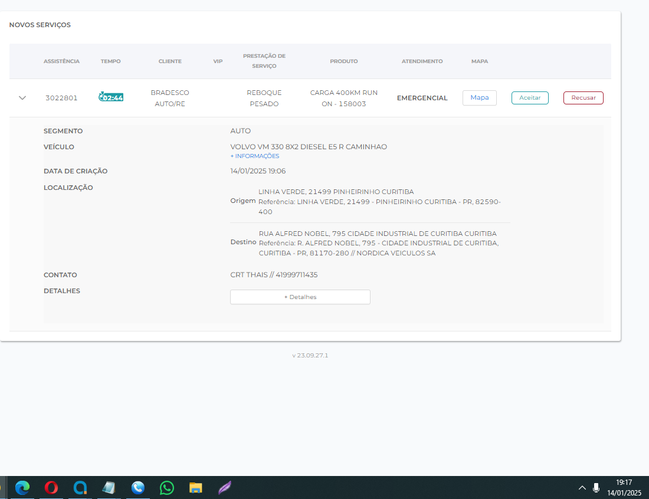Collapse the service row 3022801 chevron

coord(22,98)
